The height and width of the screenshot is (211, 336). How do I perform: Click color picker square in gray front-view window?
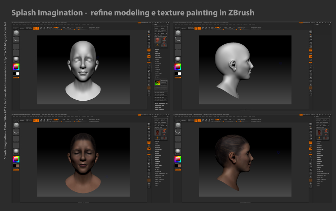16,67
